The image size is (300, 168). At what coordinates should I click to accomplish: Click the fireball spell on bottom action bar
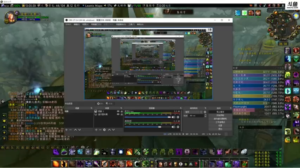pos(56,164)
